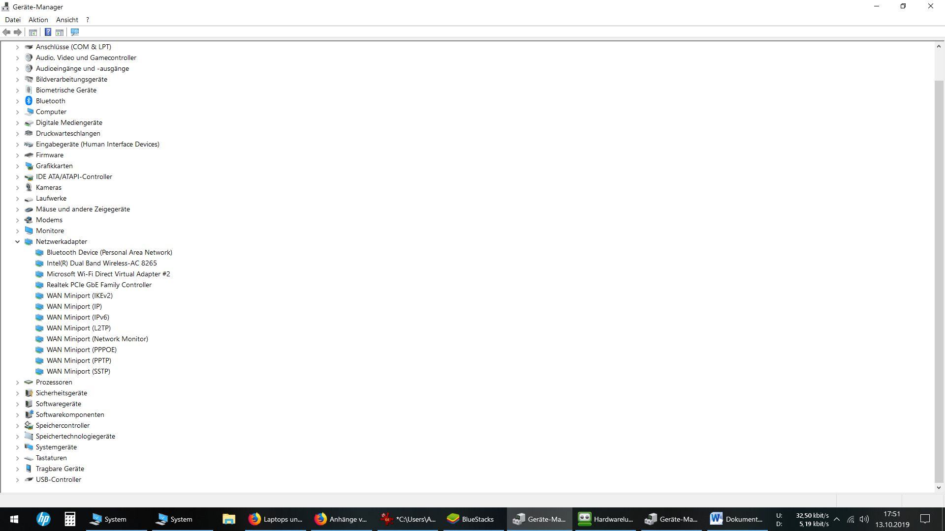This screenshot has width=945, height=531.
Task: Open File Explorer from the taskbar
Action: coord(229,519)
